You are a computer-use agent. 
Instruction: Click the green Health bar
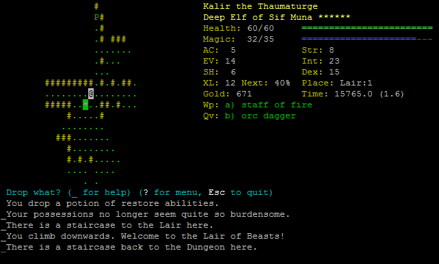point(367,28)
